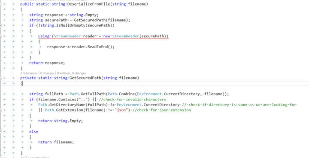Place cursor on the ReadToEnd call
The image size is (309, 158).
pos(93,47)
